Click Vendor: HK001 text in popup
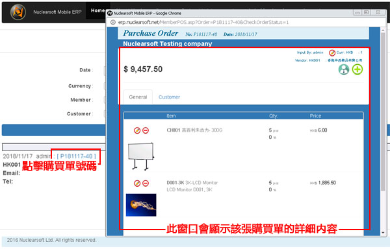The image size is (390, 249). (x=307, y=60)
